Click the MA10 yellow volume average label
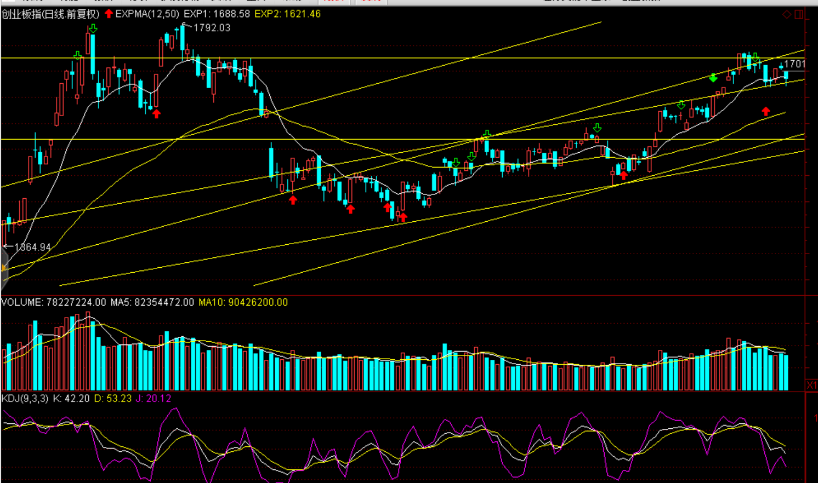This screenshot has width=818, height=483. pos(243,302)
